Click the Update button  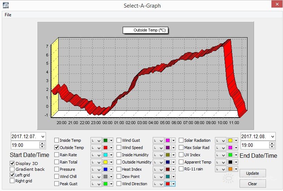(253, 173)
